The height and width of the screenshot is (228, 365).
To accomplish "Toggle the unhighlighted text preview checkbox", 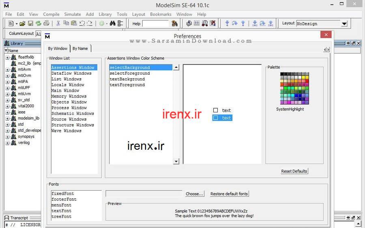I will [x=216, y=110].
